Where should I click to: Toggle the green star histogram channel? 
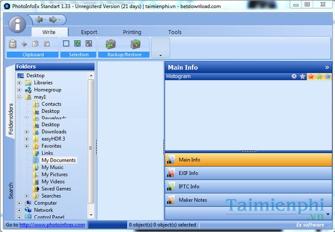point(319,76)
